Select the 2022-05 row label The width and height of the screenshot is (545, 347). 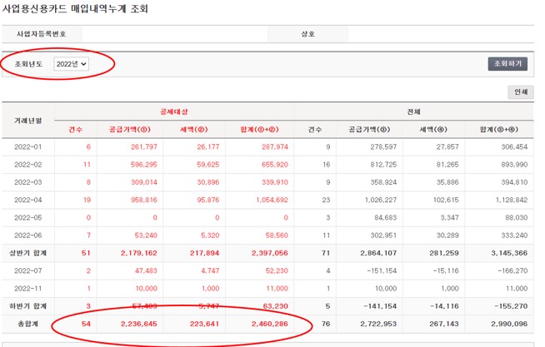pos(27,217)
